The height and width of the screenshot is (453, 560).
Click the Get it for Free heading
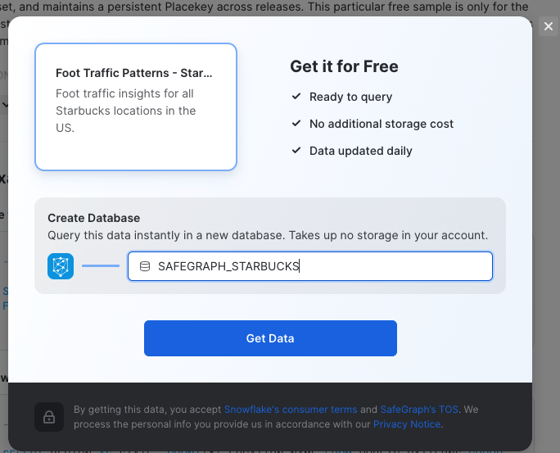tap(344, 66)
